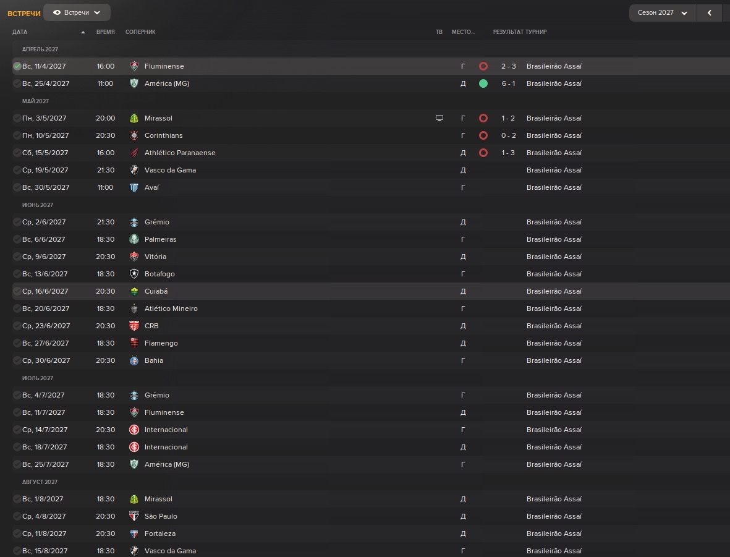Click the Corinthians club crest
This screenshot has width=730, height=557.
[134, 135]
